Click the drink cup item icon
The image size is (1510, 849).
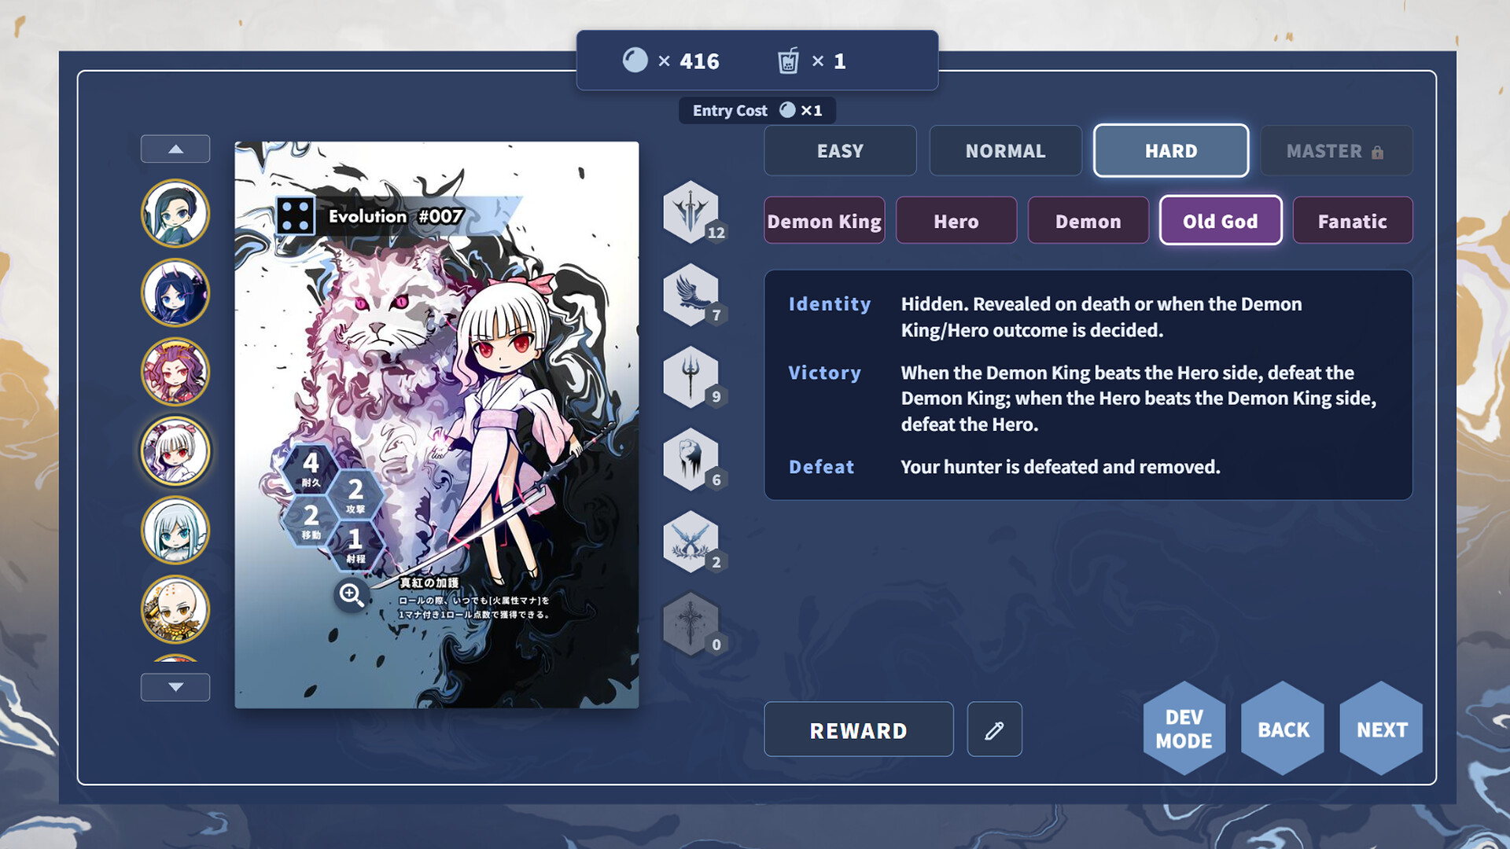tap(788, 61)
